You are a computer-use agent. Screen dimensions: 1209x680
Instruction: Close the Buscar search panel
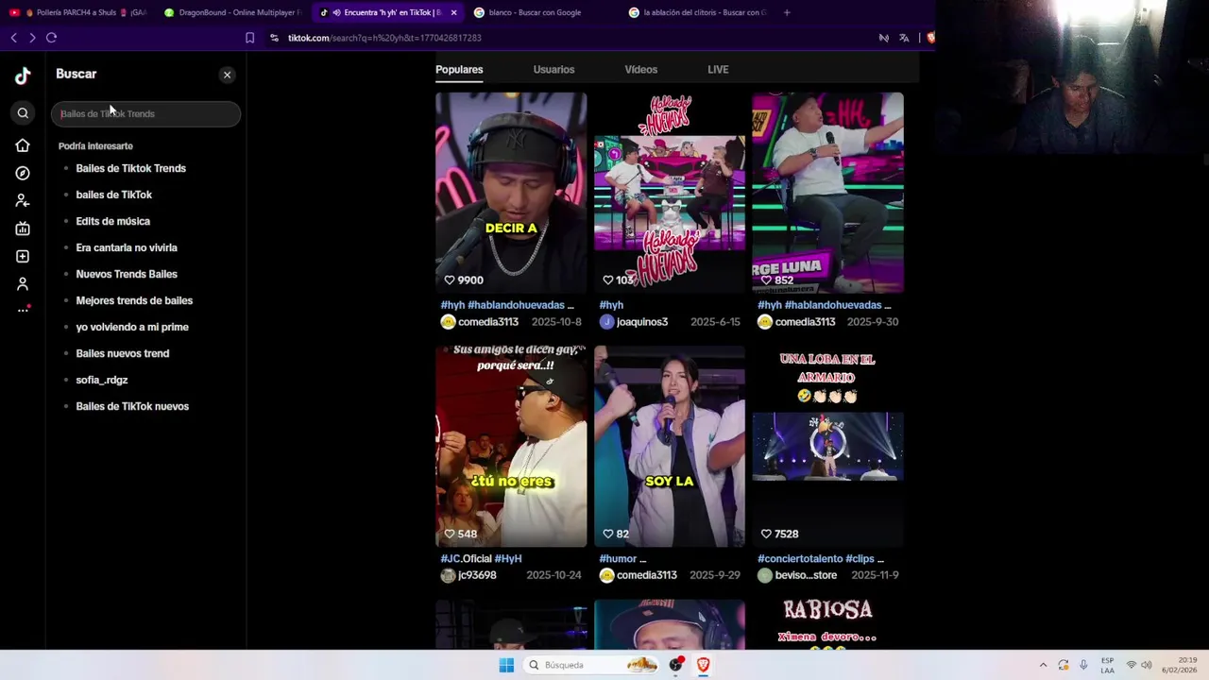227,75
